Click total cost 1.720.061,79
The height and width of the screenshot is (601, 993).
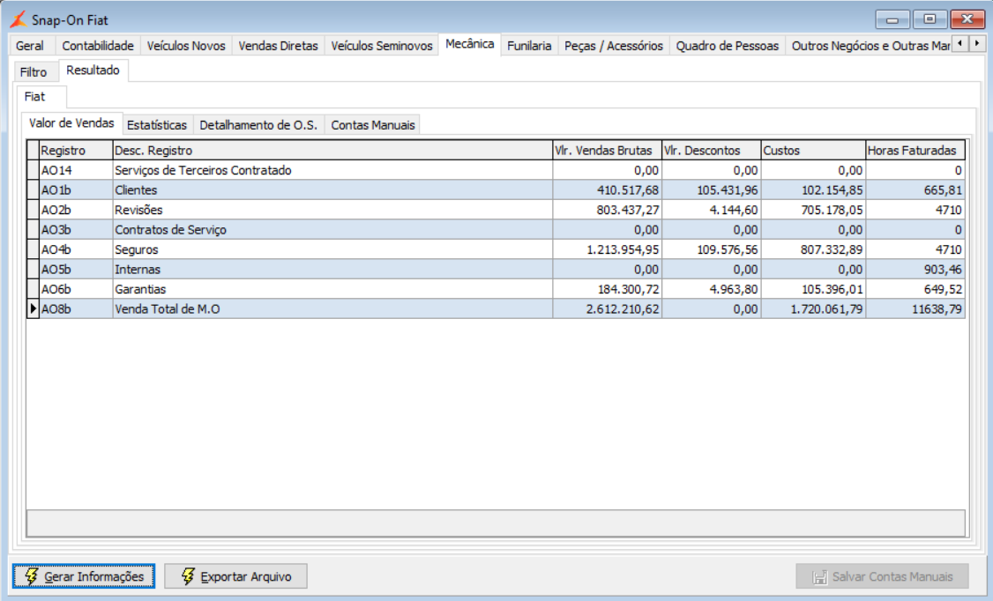click(x=813, y=308)
